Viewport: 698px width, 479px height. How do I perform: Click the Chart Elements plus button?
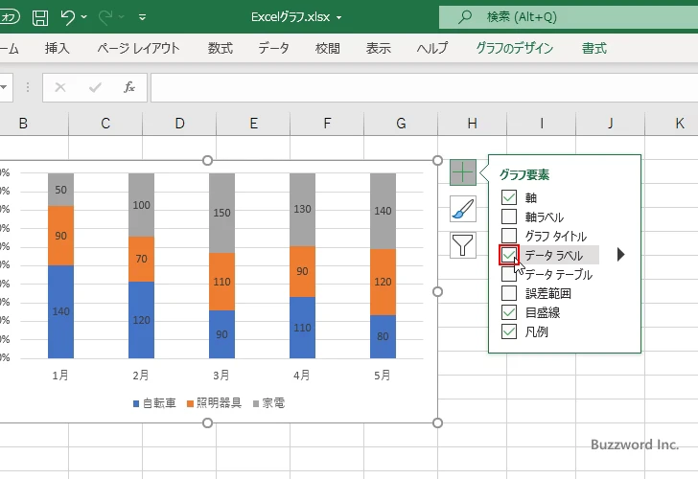(463, 172)
